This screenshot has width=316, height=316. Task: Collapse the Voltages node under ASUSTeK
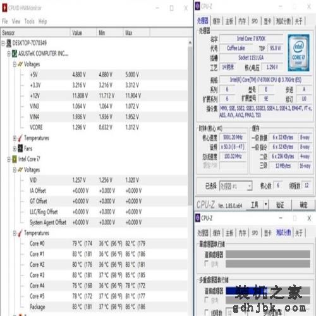[x=15, y=64]
